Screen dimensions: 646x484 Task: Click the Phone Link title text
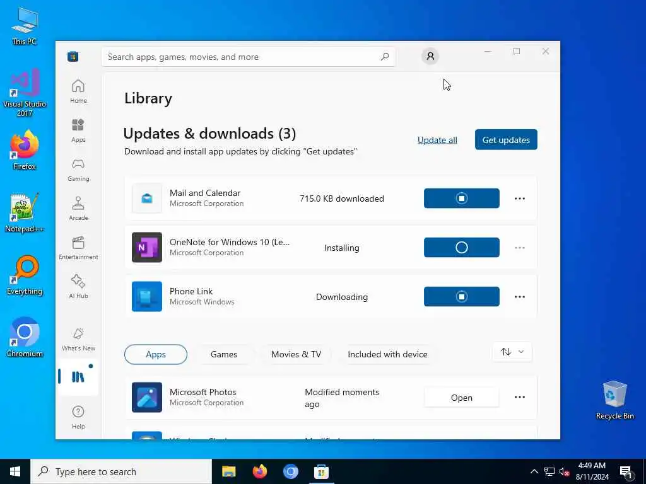pos(191,291)
